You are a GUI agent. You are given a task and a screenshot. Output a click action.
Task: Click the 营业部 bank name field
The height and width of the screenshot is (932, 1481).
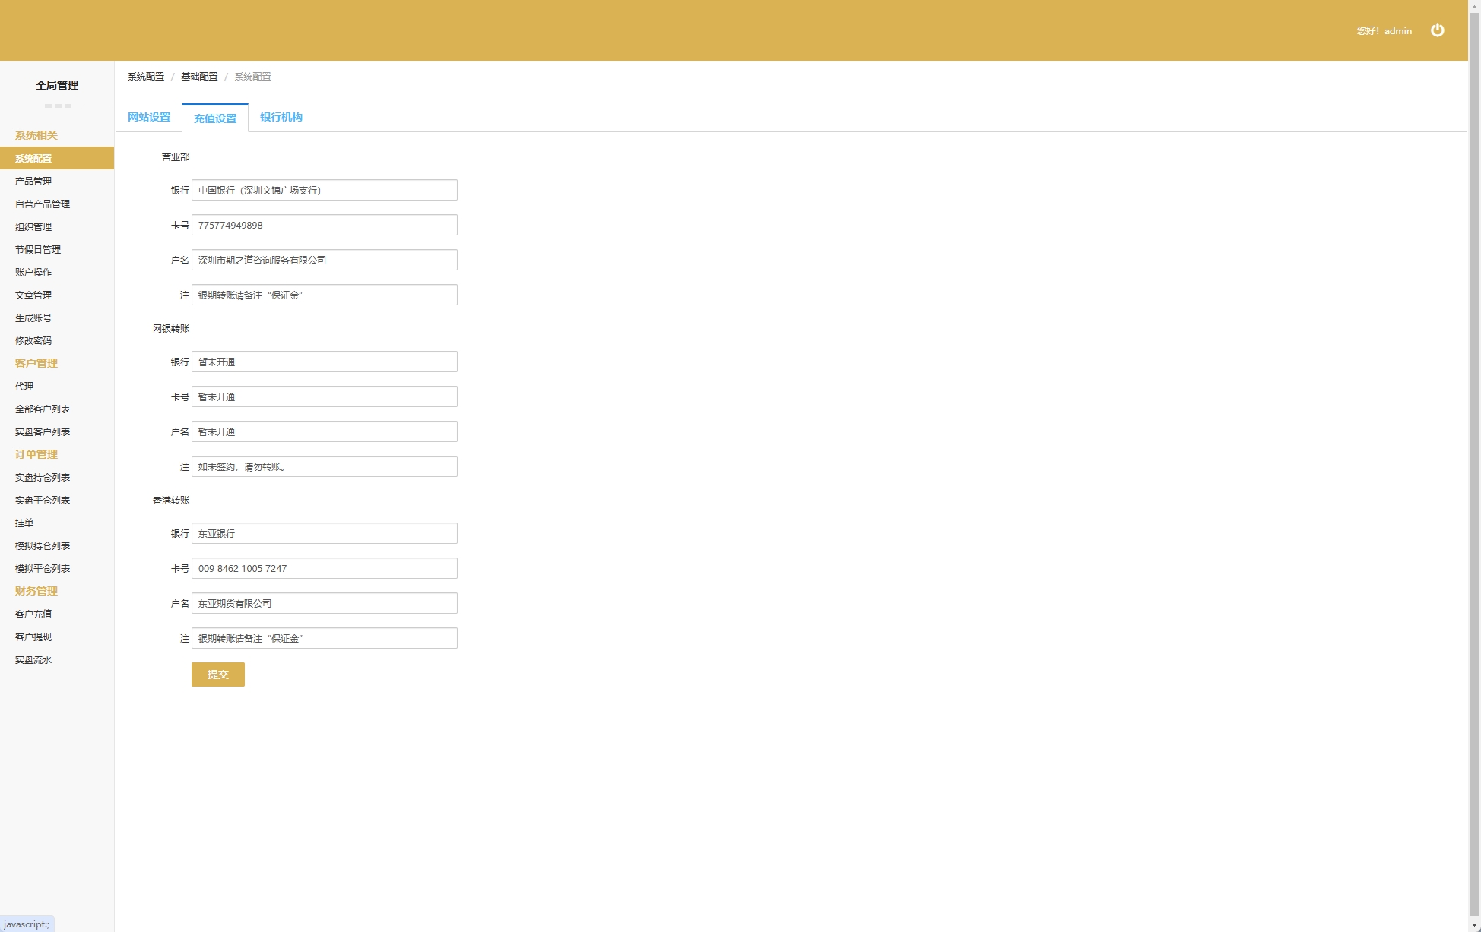[x=324, y=190]
